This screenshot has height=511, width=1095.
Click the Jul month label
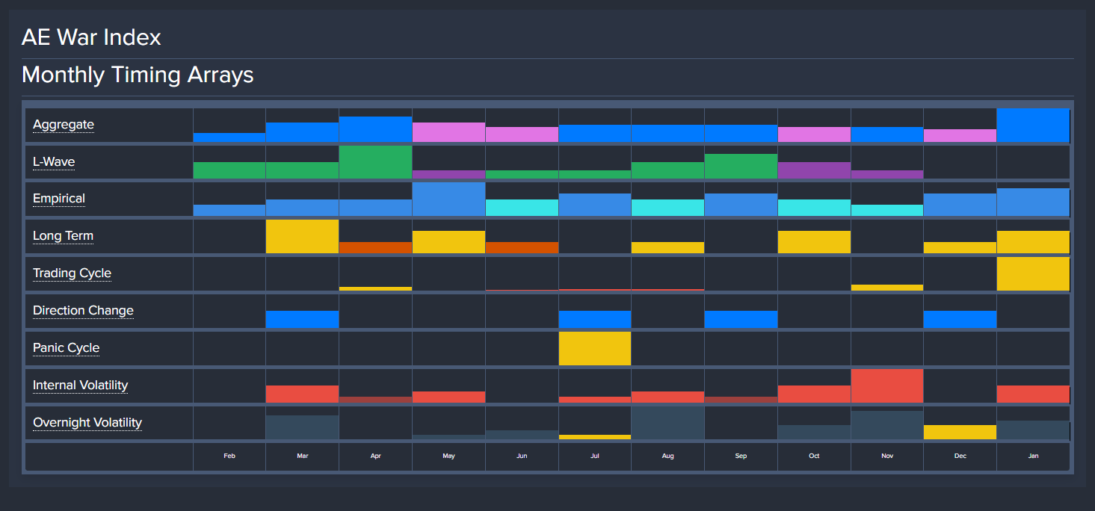pyautogui.click(x=594, y=456)
